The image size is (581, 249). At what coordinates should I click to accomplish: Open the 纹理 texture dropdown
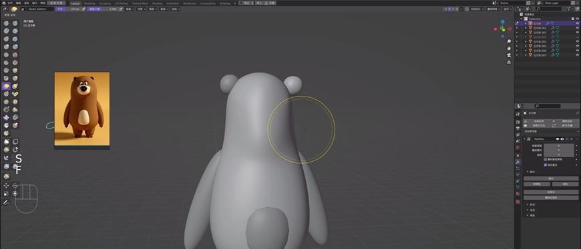(x=141, y=9)
